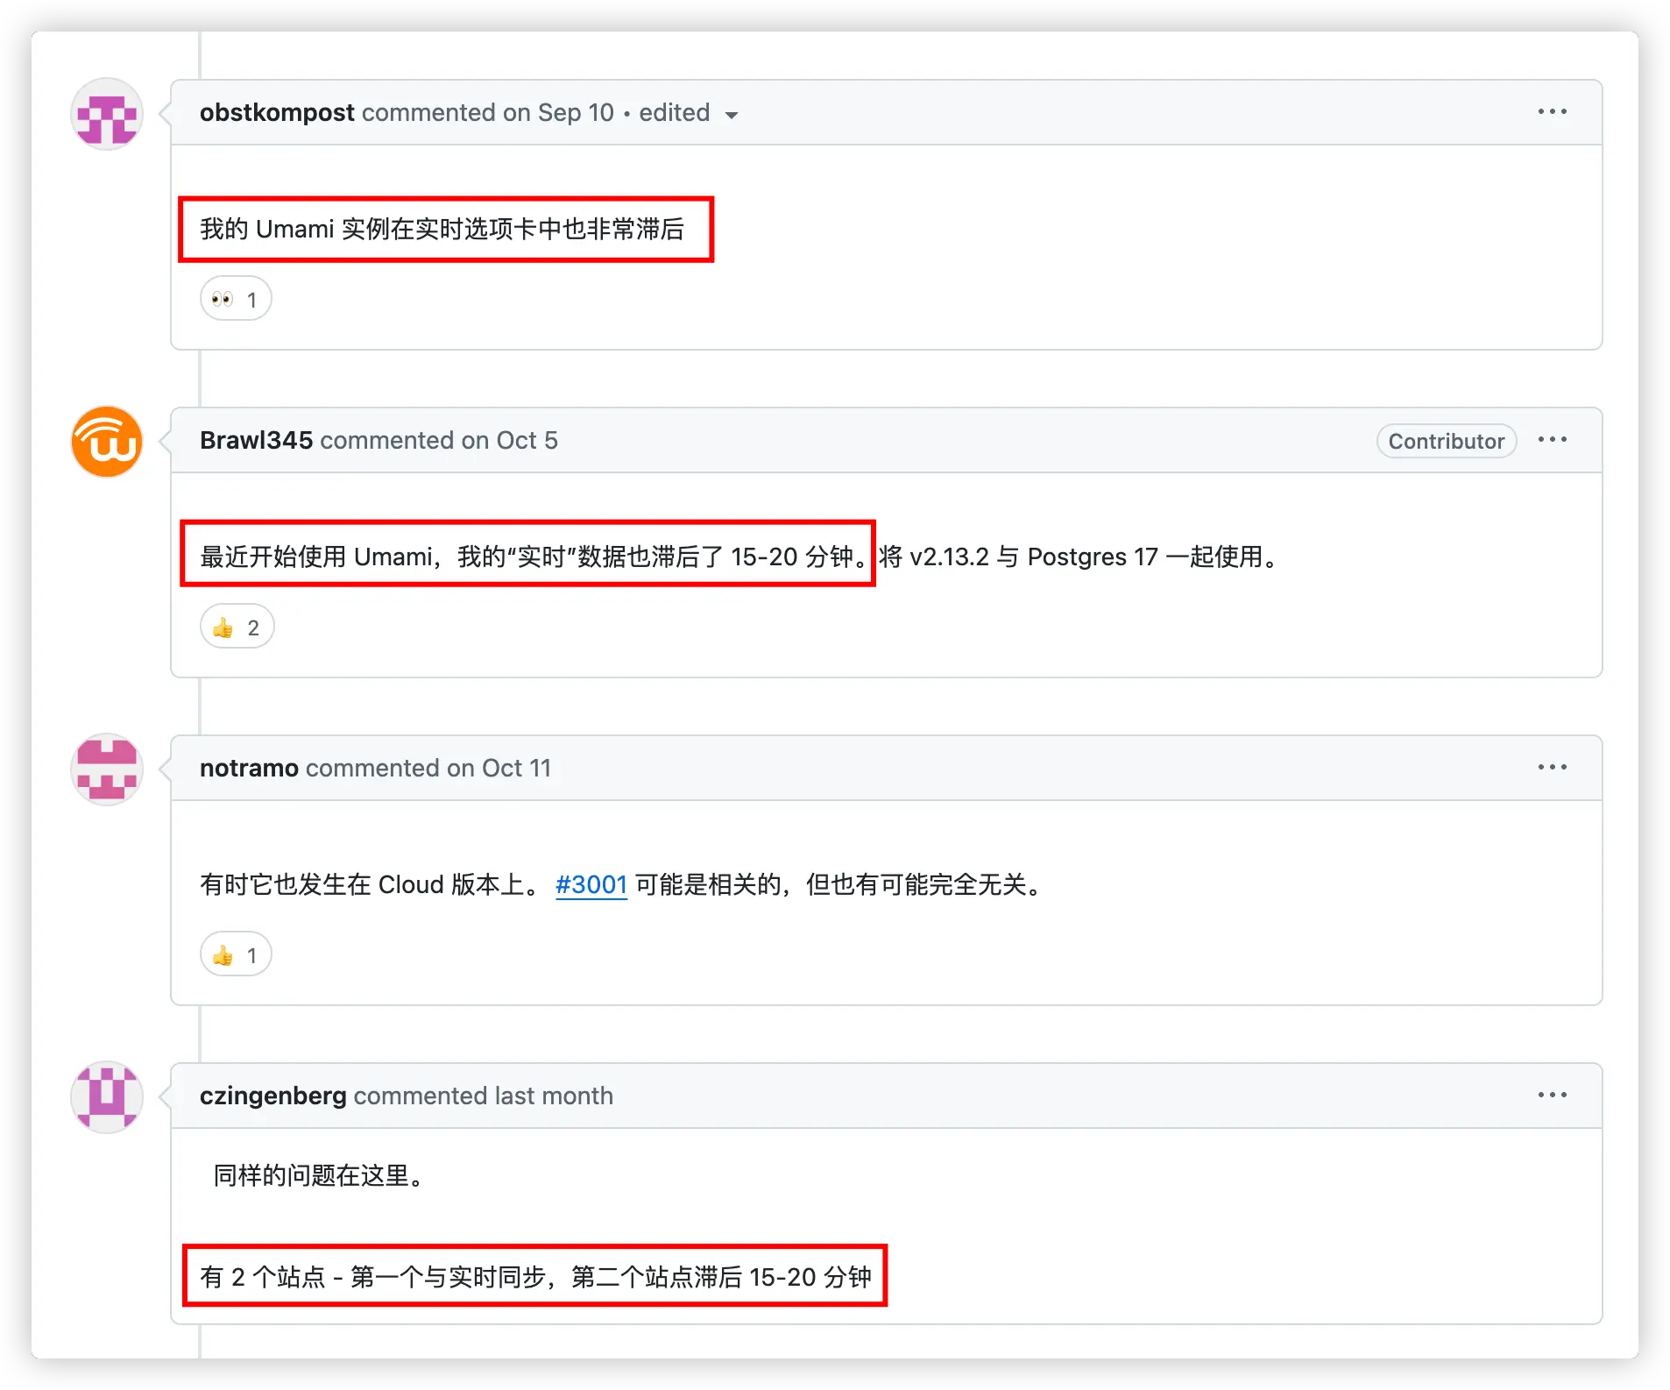Open the 'last month' timestamp link
The height and width of the screenshot is (1390, 1670).
click(x=554, y=1096)
